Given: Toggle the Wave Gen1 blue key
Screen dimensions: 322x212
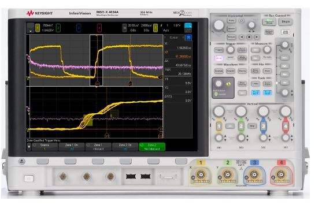Looking at the screenshot, I should [x=256, y=93].
